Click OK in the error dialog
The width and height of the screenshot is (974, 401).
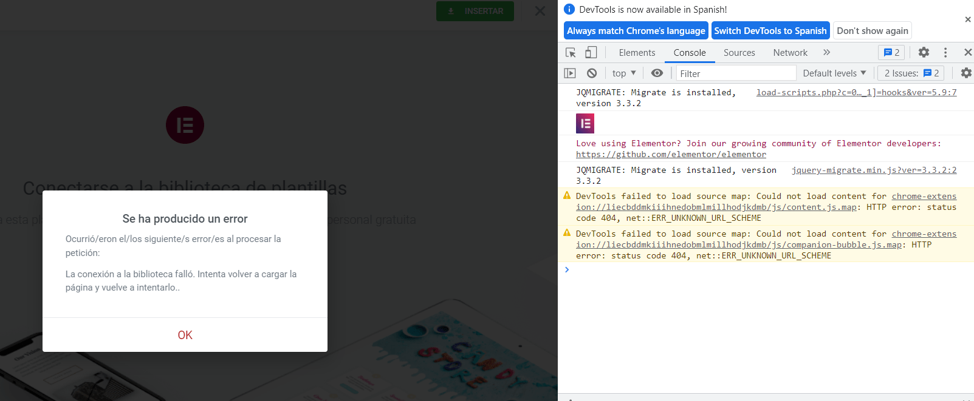pyautogui.click(x=185, y=335)
